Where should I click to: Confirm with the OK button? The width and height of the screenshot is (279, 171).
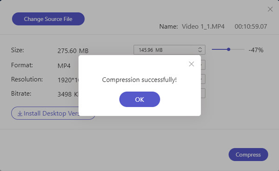coord(139,99)
